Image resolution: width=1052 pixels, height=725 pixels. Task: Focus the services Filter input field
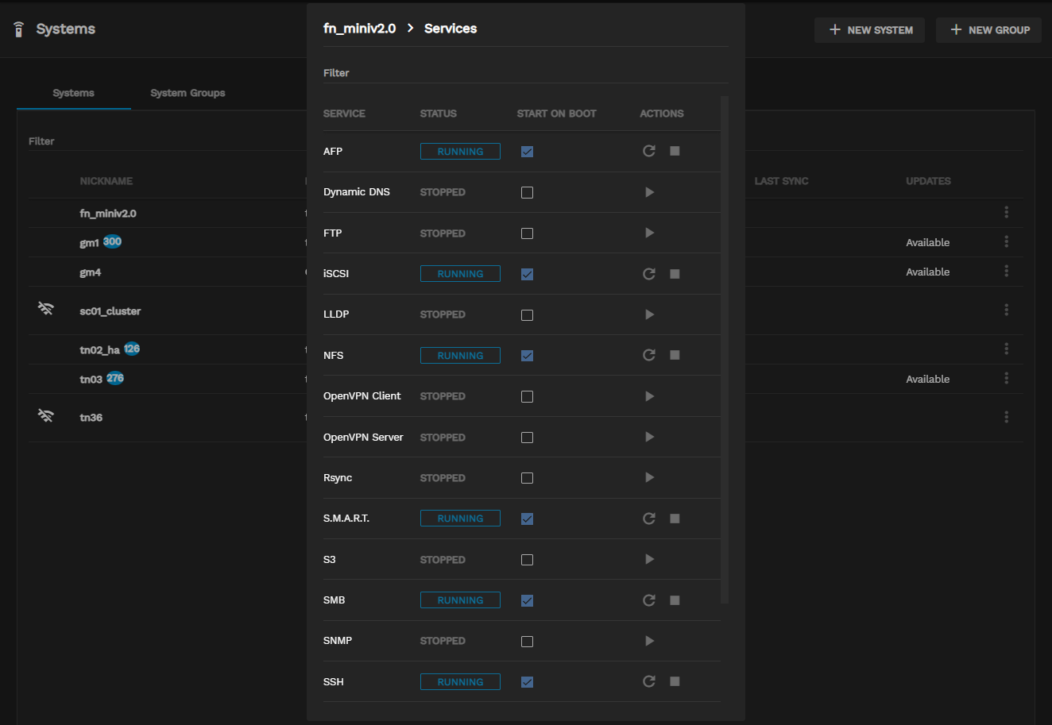524,73
